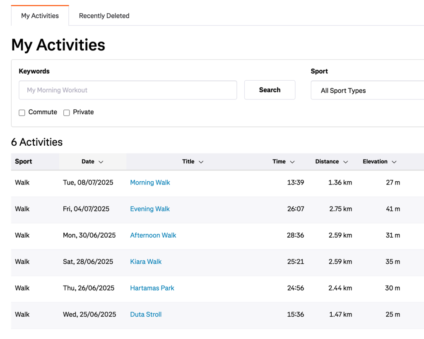
Task: Click the Keywords search input field
Action: pos(128,90)
